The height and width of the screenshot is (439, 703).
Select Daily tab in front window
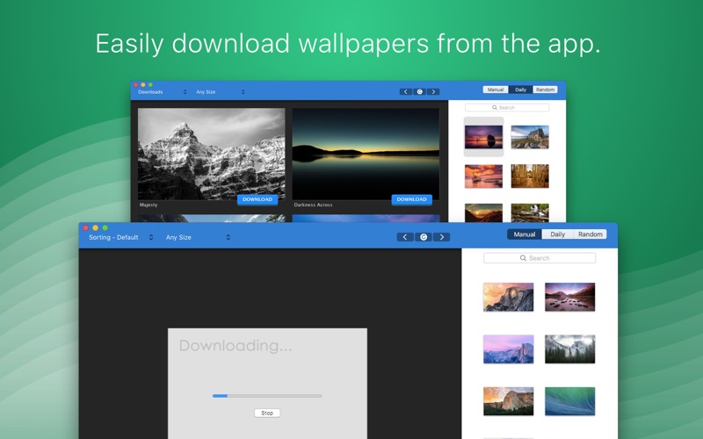click(557, 234)
